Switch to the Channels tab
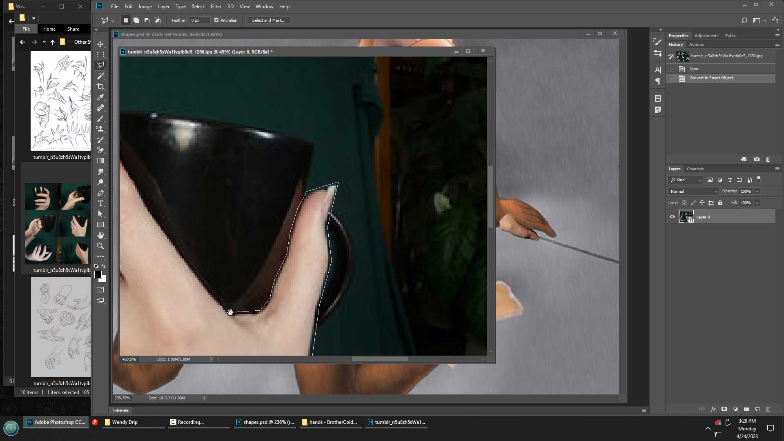The height and width of the screenshot is (441, 784). 695,169
